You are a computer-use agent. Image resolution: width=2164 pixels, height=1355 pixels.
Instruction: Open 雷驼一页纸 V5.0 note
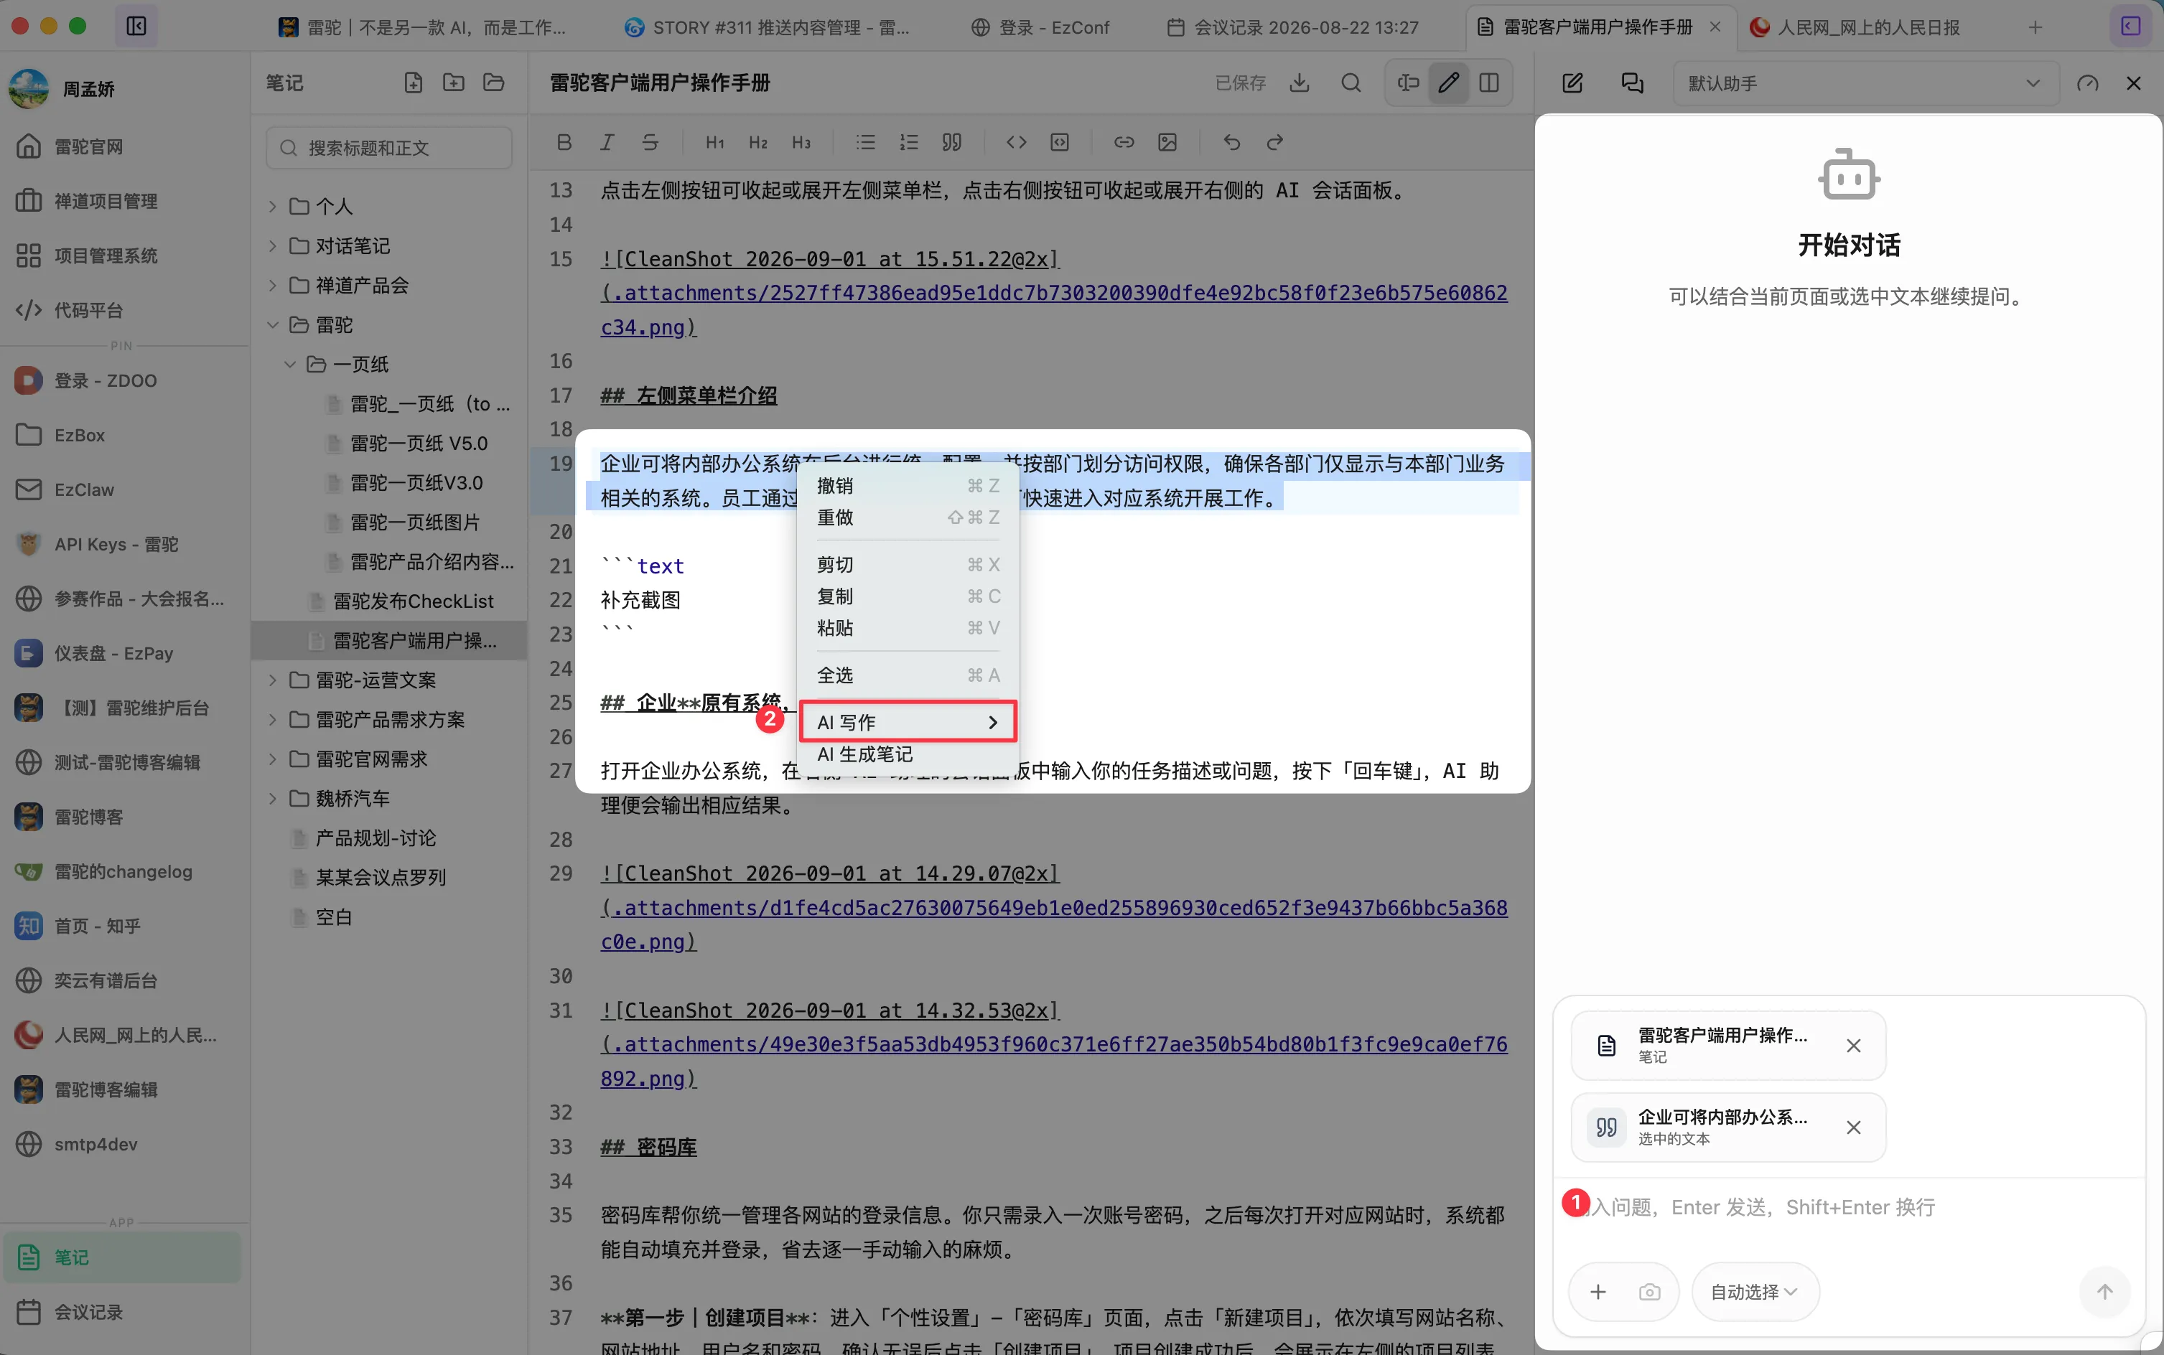(x=389, y=443)
